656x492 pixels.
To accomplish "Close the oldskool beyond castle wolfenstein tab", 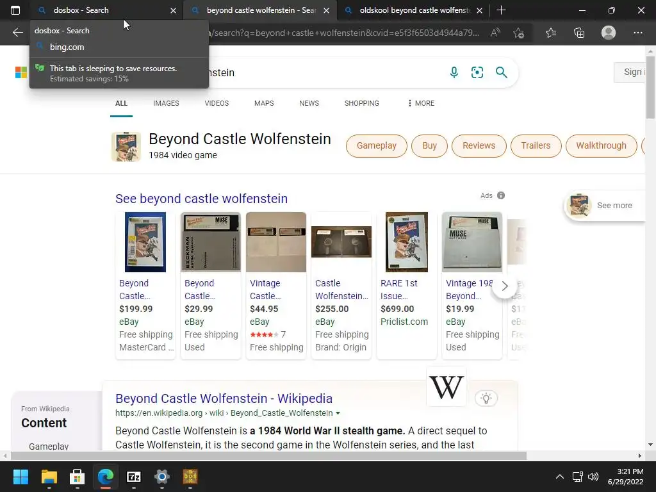I will [x=479, y=10].
